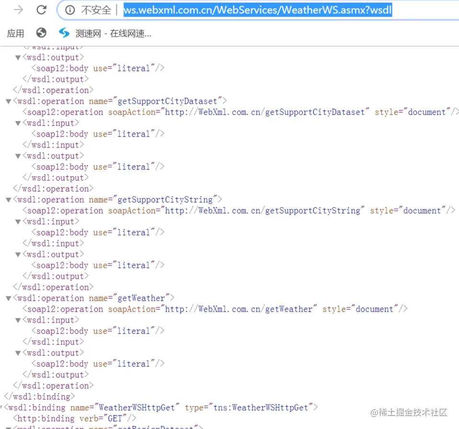Viewport: 459px width, 429px height.
Task: Click closing </wsdl:input> tag under getSupportCityString
Action: coord(53,243)
